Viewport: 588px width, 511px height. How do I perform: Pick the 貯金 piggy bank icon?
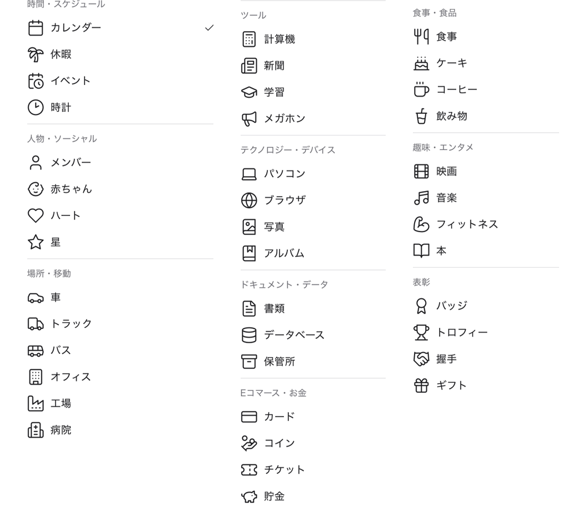[x=249, y=497]
